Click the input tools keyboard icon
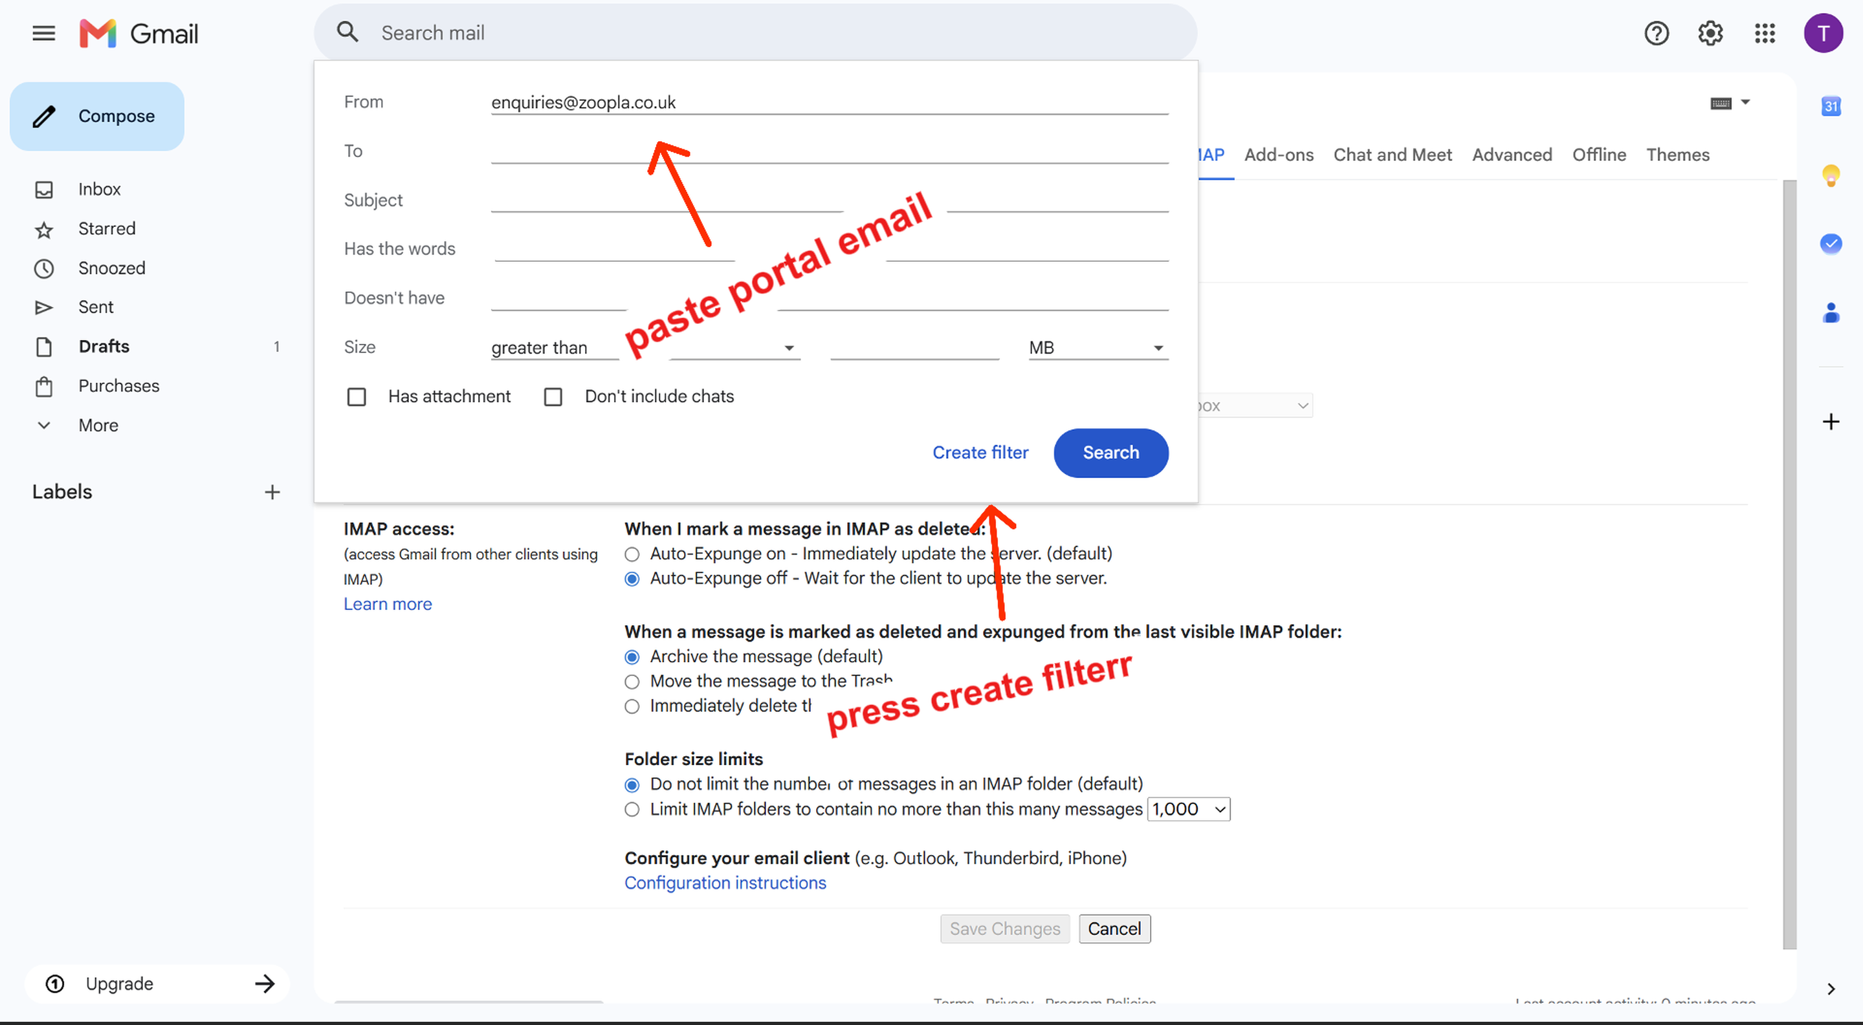This screenshot has width=1863, height=1025. (x=1721, y=103)
